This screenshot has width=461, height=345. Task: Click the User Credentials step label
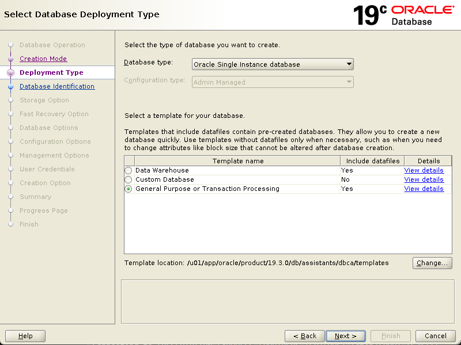tap(47, 169)
